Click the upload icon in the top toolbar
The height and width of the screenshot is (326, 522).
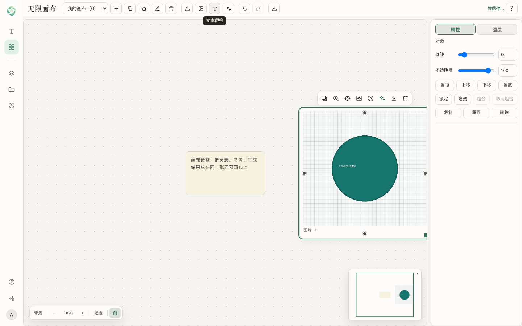[x=187, y=8]
